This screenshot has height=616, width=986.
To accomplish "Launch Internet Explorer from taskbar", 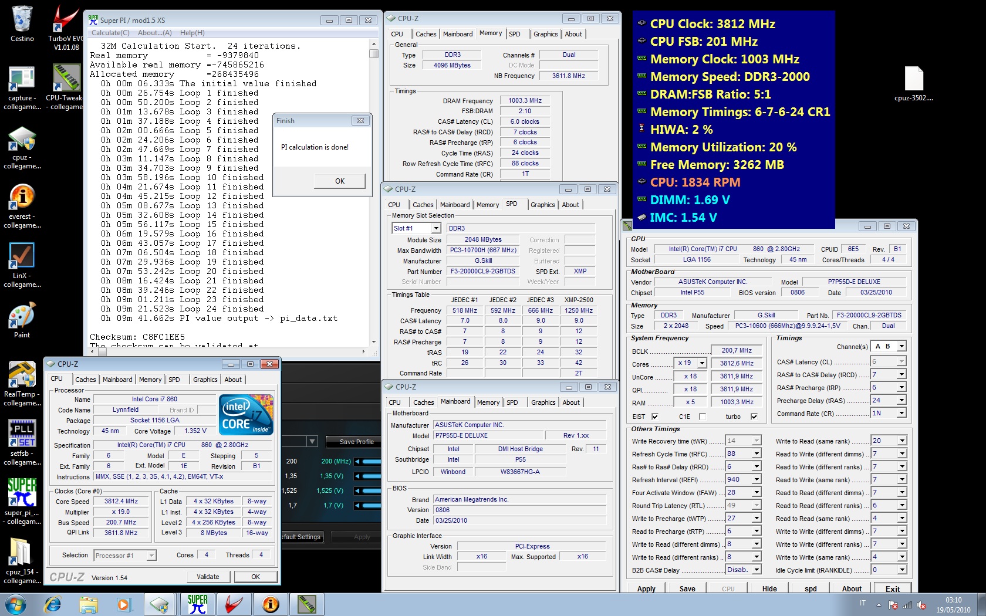I will point(52,604).
